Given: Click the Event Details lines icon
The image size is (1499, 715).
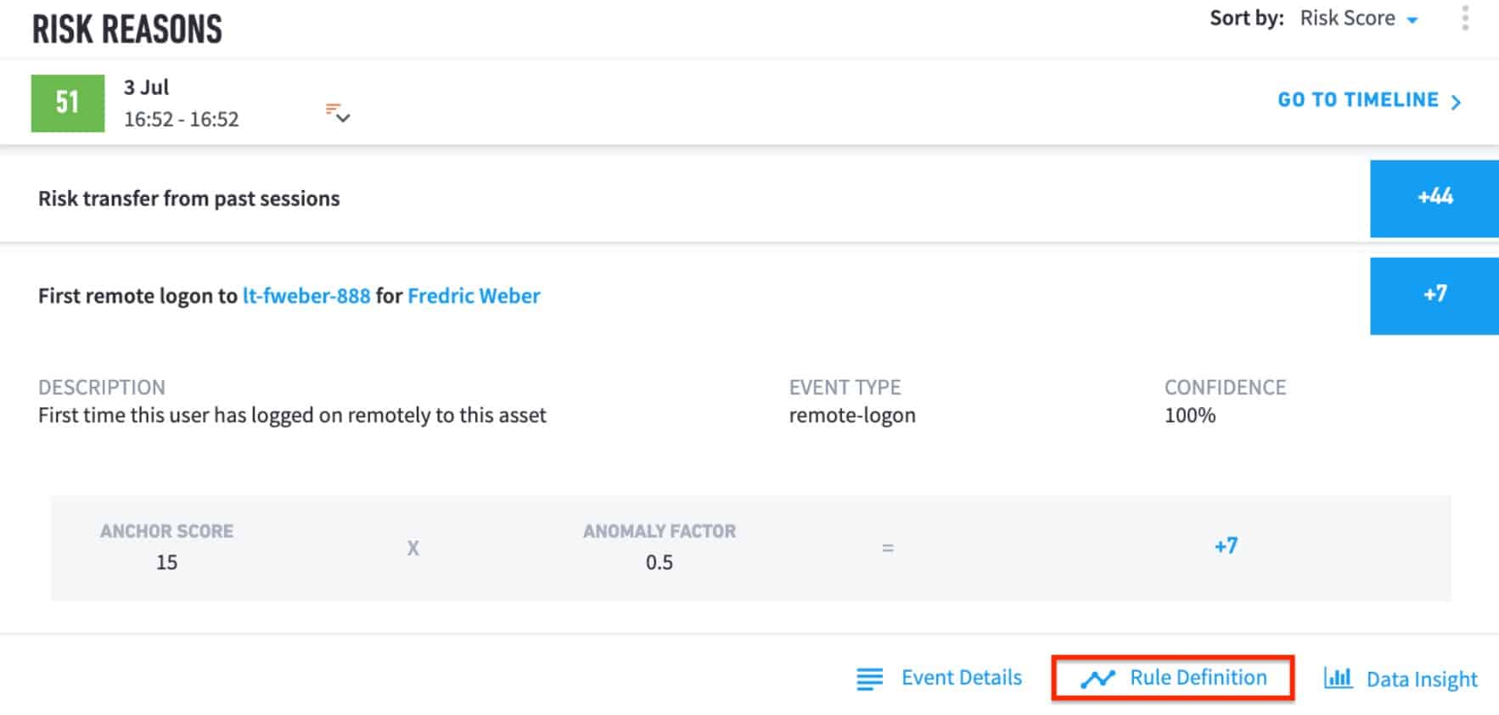Looking at the screenshot, I should (869, 679).
